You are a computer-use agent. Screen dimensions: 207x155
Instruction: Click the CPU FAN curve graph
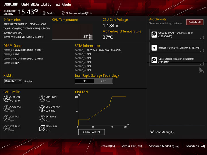[x=102, y=111]
